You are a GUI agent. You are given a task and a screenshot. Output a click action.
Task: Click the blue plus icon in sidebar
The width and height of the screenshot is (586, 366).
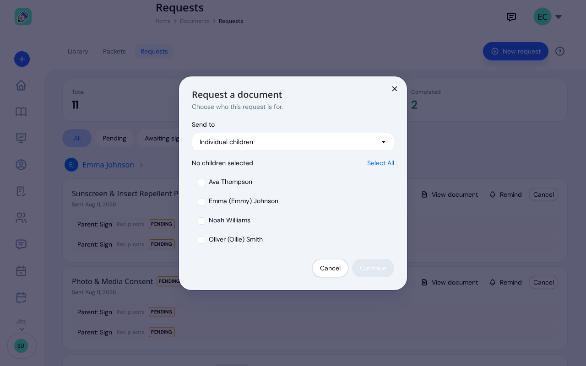[22, 59]
